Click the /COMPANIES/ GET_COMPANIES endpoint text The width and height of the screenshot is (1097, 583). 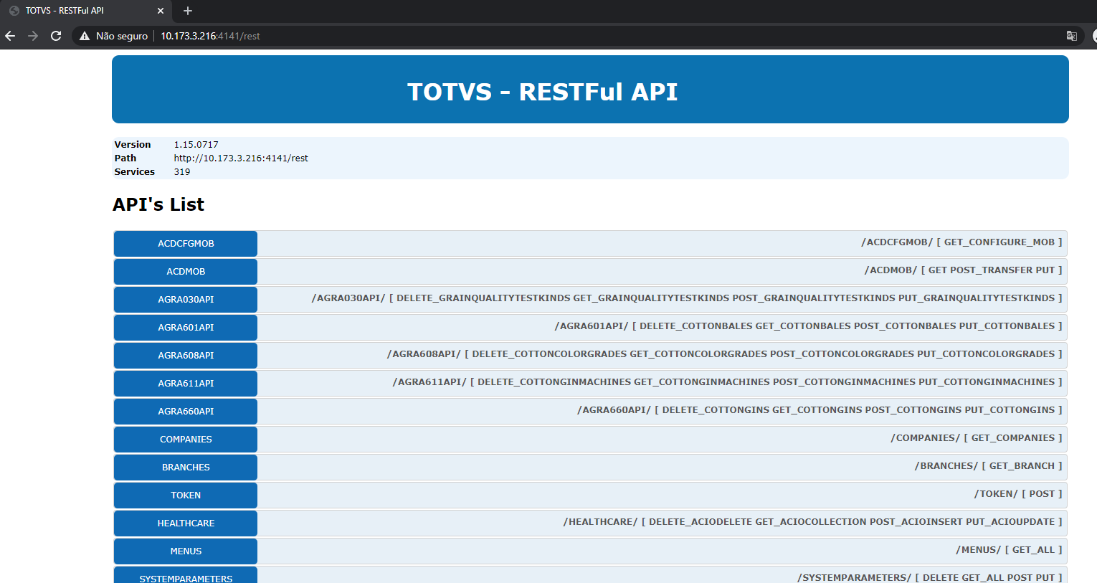pos(977,438)
